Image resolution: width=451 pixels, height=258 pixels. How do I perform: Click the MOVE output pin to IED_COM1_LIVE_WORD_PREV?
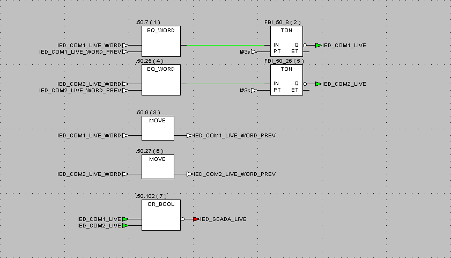coord(190,136)
